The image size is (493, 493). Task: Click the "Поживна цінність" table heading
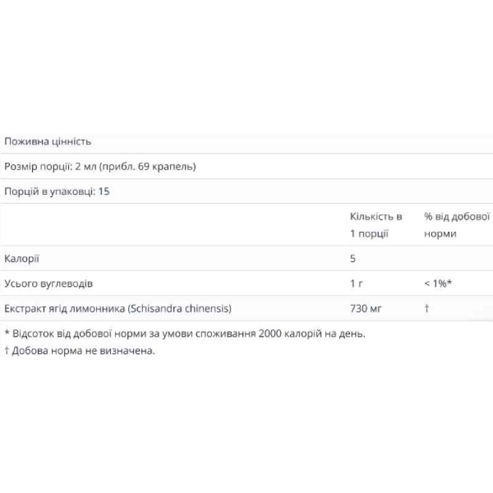tap(47, 142)
